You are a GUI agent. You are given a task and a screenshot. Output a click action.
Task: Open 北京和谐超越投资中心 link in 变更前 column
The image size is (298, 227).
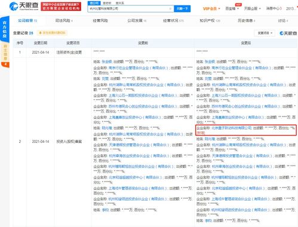point(136,177)
